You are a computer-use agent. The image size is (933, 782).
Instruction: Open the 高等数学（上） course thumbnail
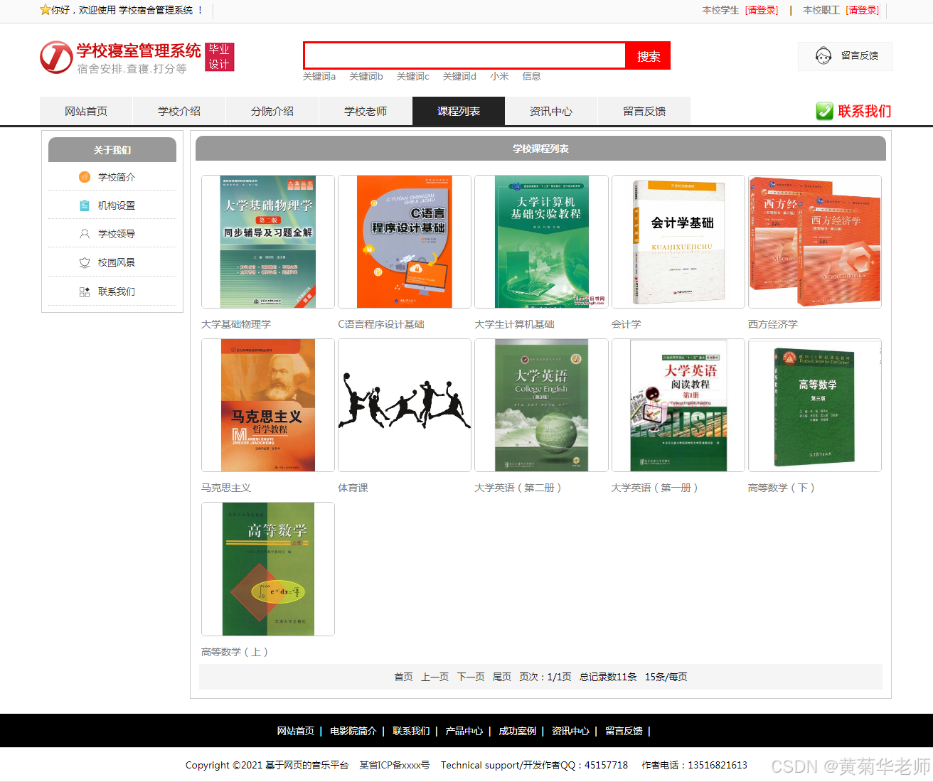point(267,569)
